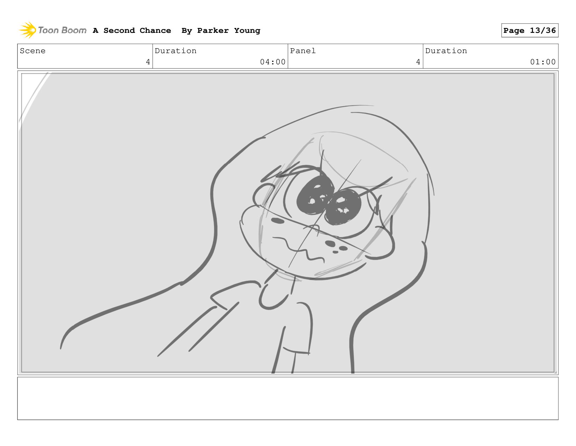Select the title text 'A Second Chance'
The image size is (576, 446).
tap(132, 31)
